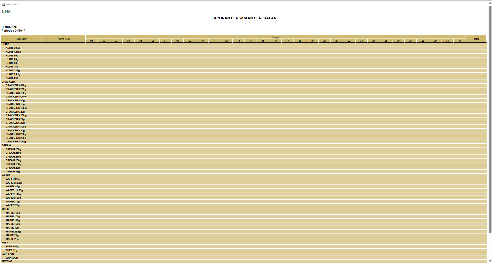Screen dimensions: 492x263
Task: Click the PUFF 250g item row
Action: click(x=12, y=247)
